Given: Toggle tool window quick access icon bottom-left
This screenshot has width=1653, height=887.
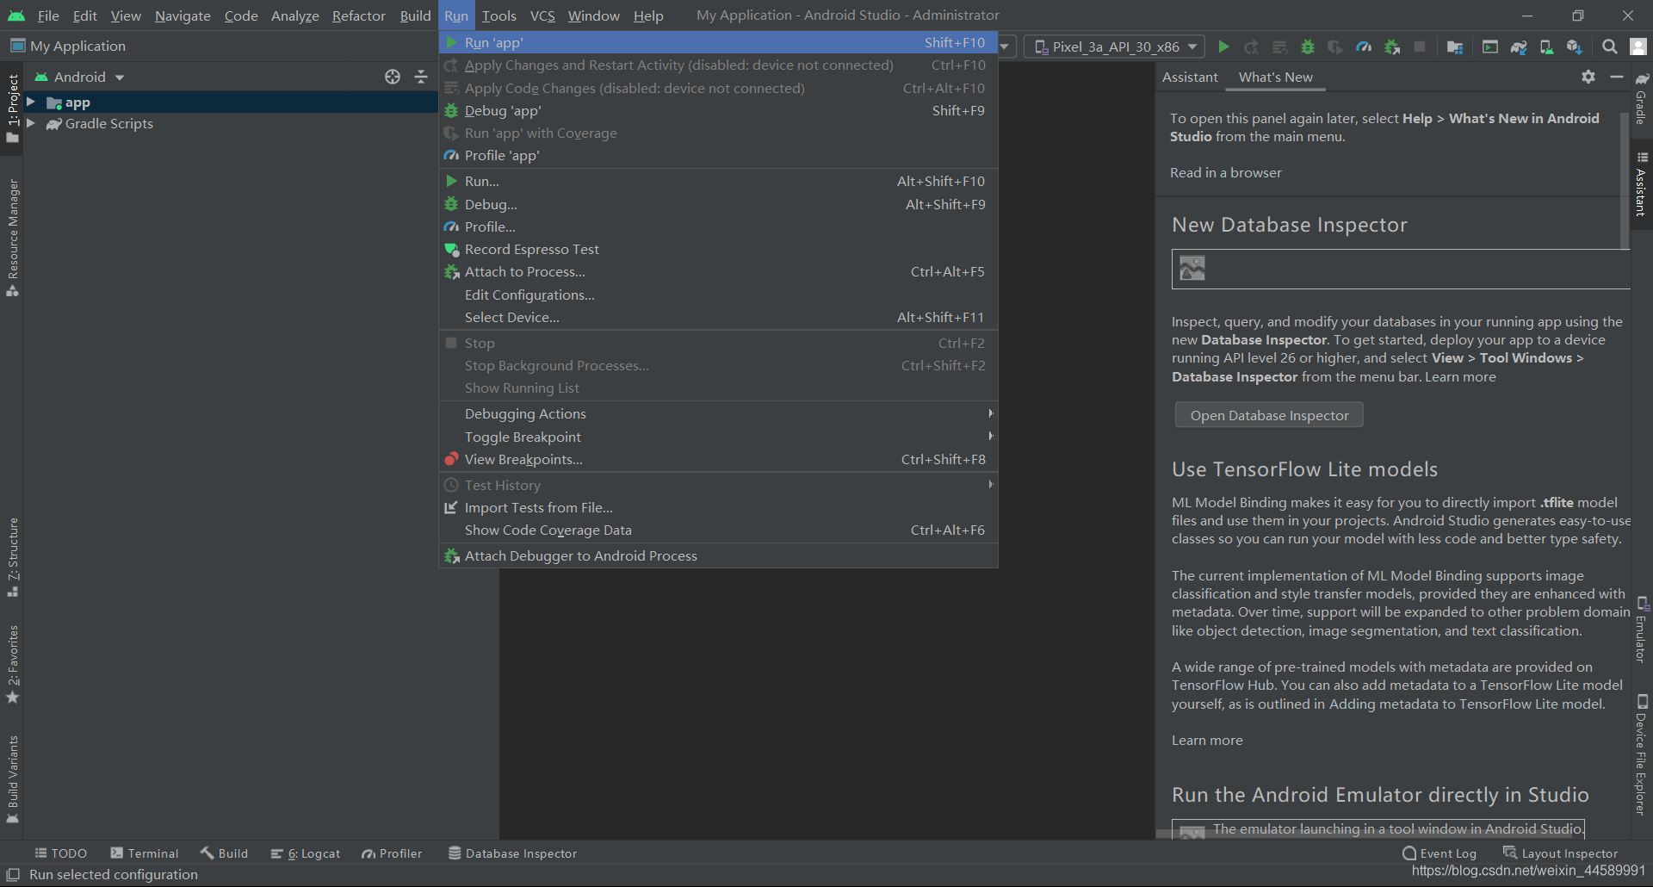Looking at the screenshot, I should 13,874.
